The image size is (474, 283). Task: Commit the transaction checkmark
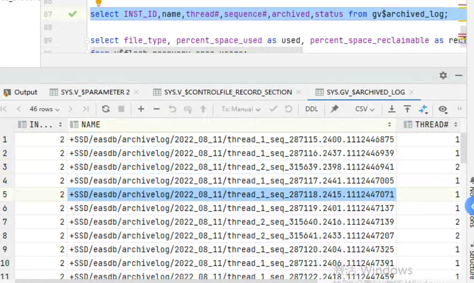coord(273,109)
